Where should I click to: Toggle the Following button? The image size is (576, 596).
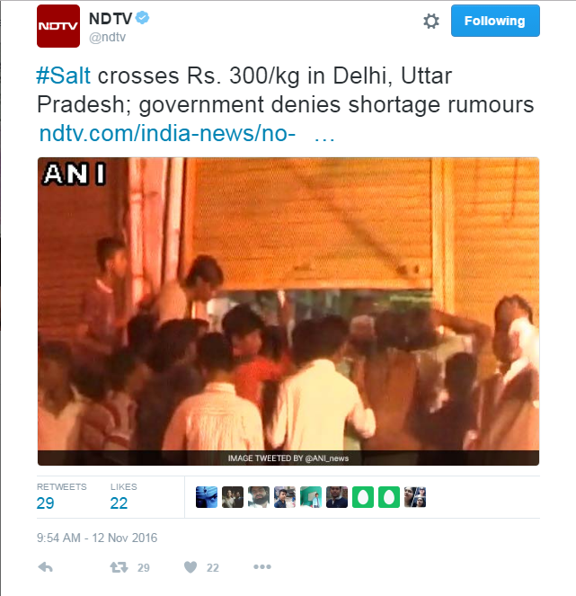495,21
